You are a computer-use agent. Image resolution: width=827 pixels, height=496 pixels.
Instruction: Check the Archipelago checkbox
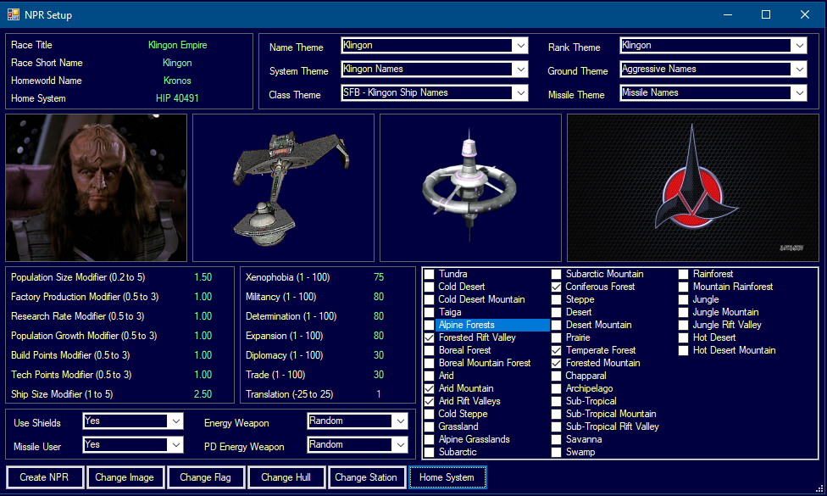(556, 388)
